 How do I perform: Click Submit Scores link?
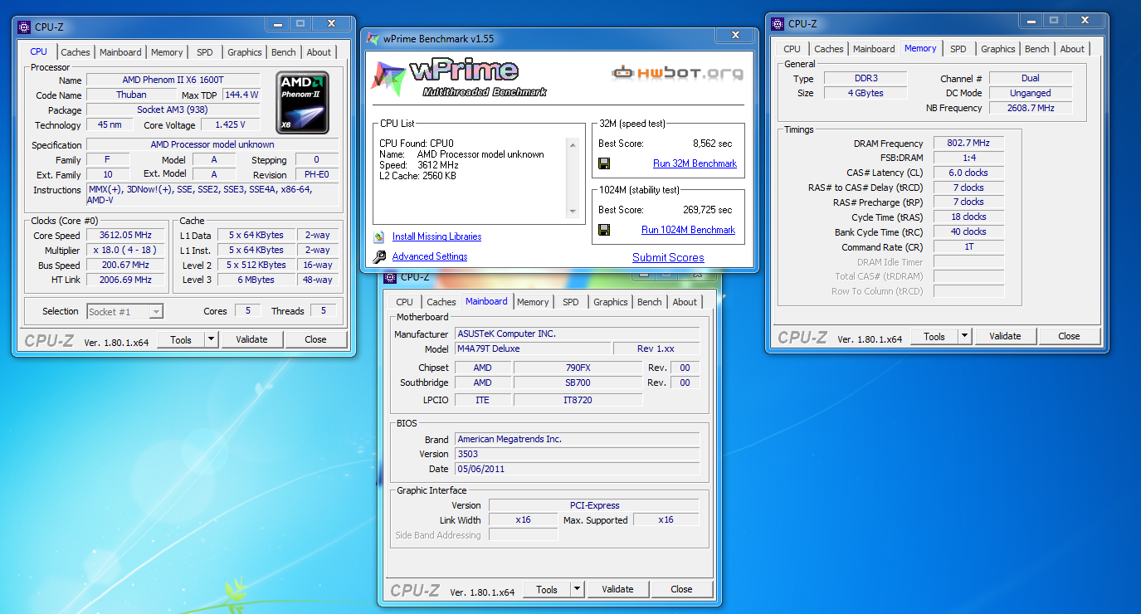668,257
